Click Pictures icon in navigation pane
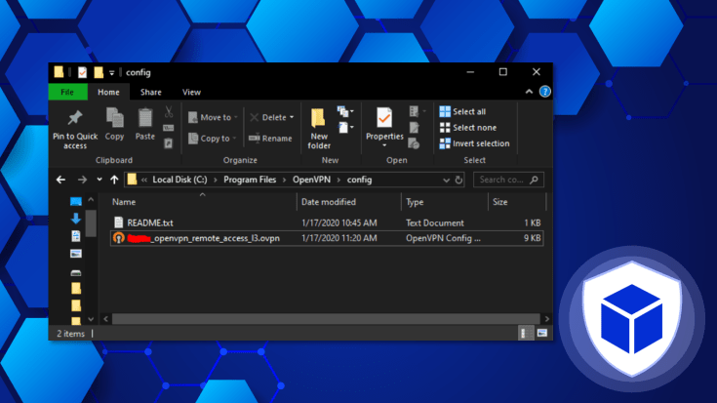Screen dimensions: 717x403 point(76,254)
